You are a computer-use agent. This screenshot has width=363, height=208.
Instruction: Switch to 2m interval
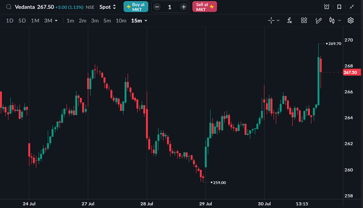coord(83,21)
